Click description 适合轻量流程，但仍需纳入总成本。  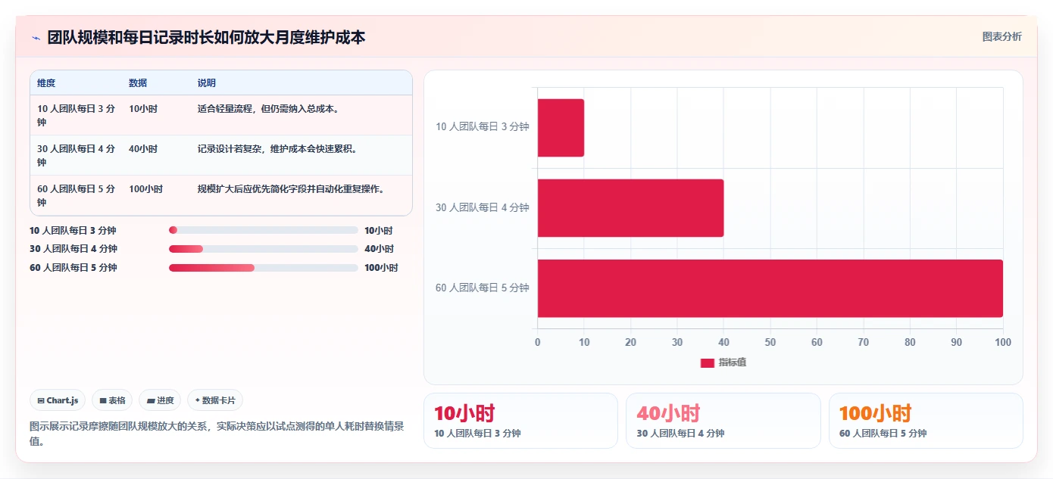click(x=268, y=109)
